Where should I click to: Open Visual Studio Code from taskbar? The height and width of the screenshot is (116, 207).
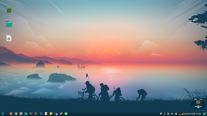[41, 114]
